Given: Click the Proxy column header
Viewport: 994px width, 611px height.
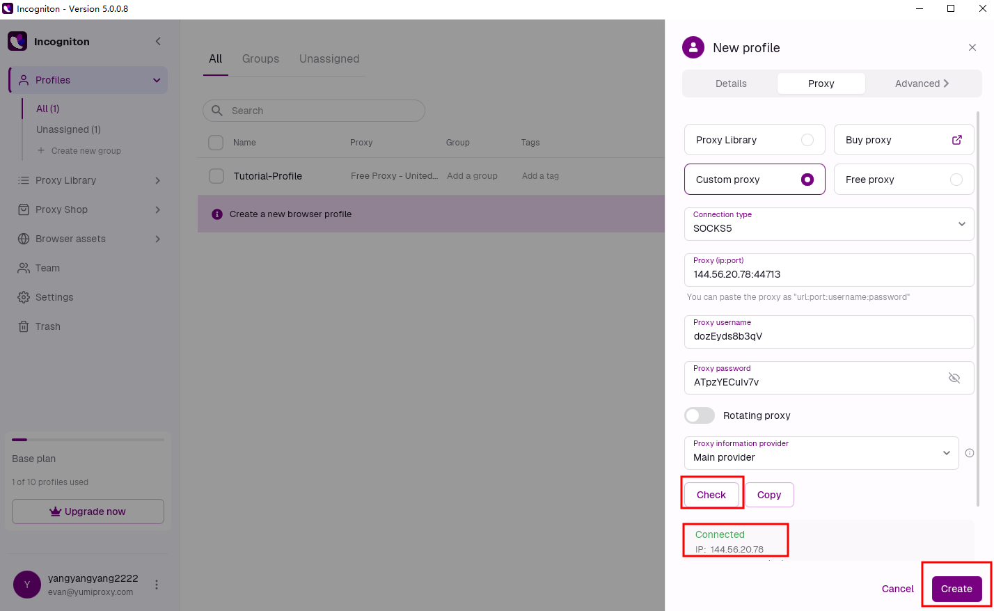Looking at the screenshot, I should point(361,143).
